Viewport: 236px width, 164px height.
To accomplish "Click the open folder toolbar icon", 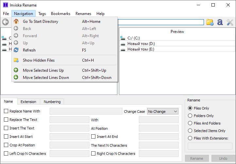I will tap(210, 22).
